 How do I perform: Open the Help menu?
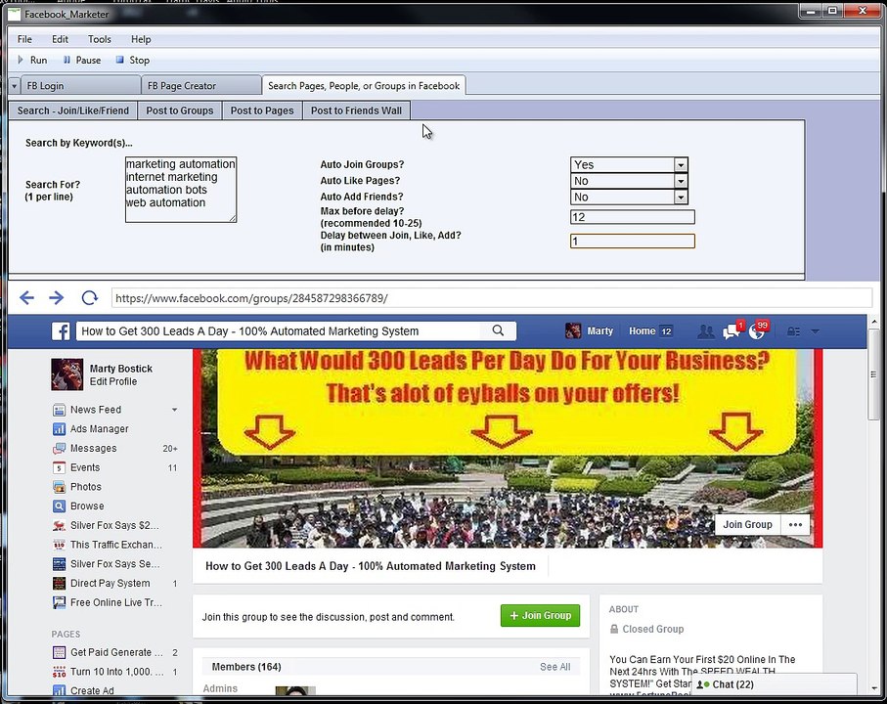(141, 39)
